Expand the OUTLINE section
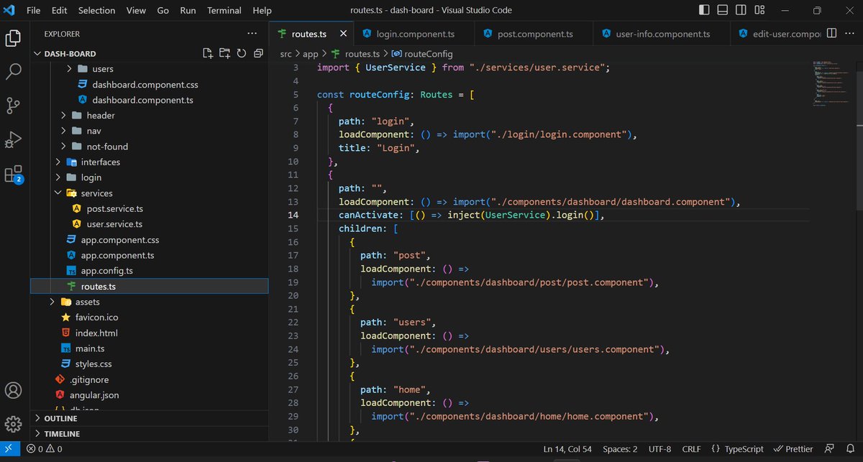The image size is (863, 462). point(149,418)
